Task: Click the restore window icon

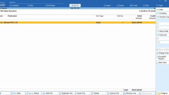Action: (166, 1)
